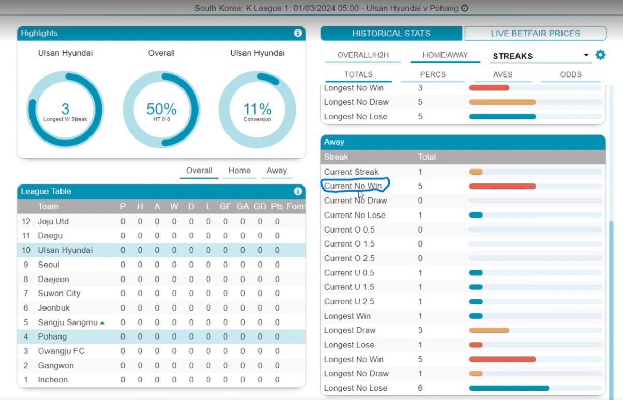This screenshot has height=400, width=623.
Task: Click the Team column header
Action: click(48, 206)
